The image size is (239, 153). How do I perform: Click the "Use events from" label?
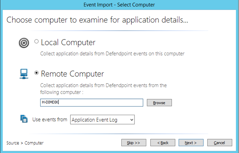click(50, 119)
